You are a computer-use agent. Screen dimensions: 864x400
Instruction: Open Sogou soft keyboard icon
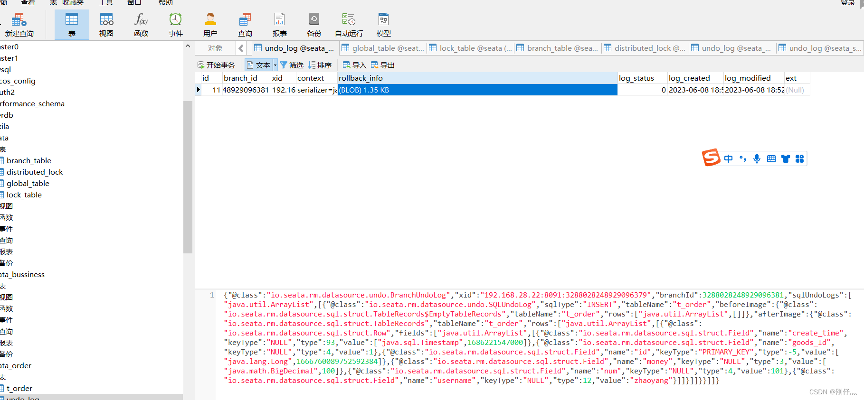(771, 158)
